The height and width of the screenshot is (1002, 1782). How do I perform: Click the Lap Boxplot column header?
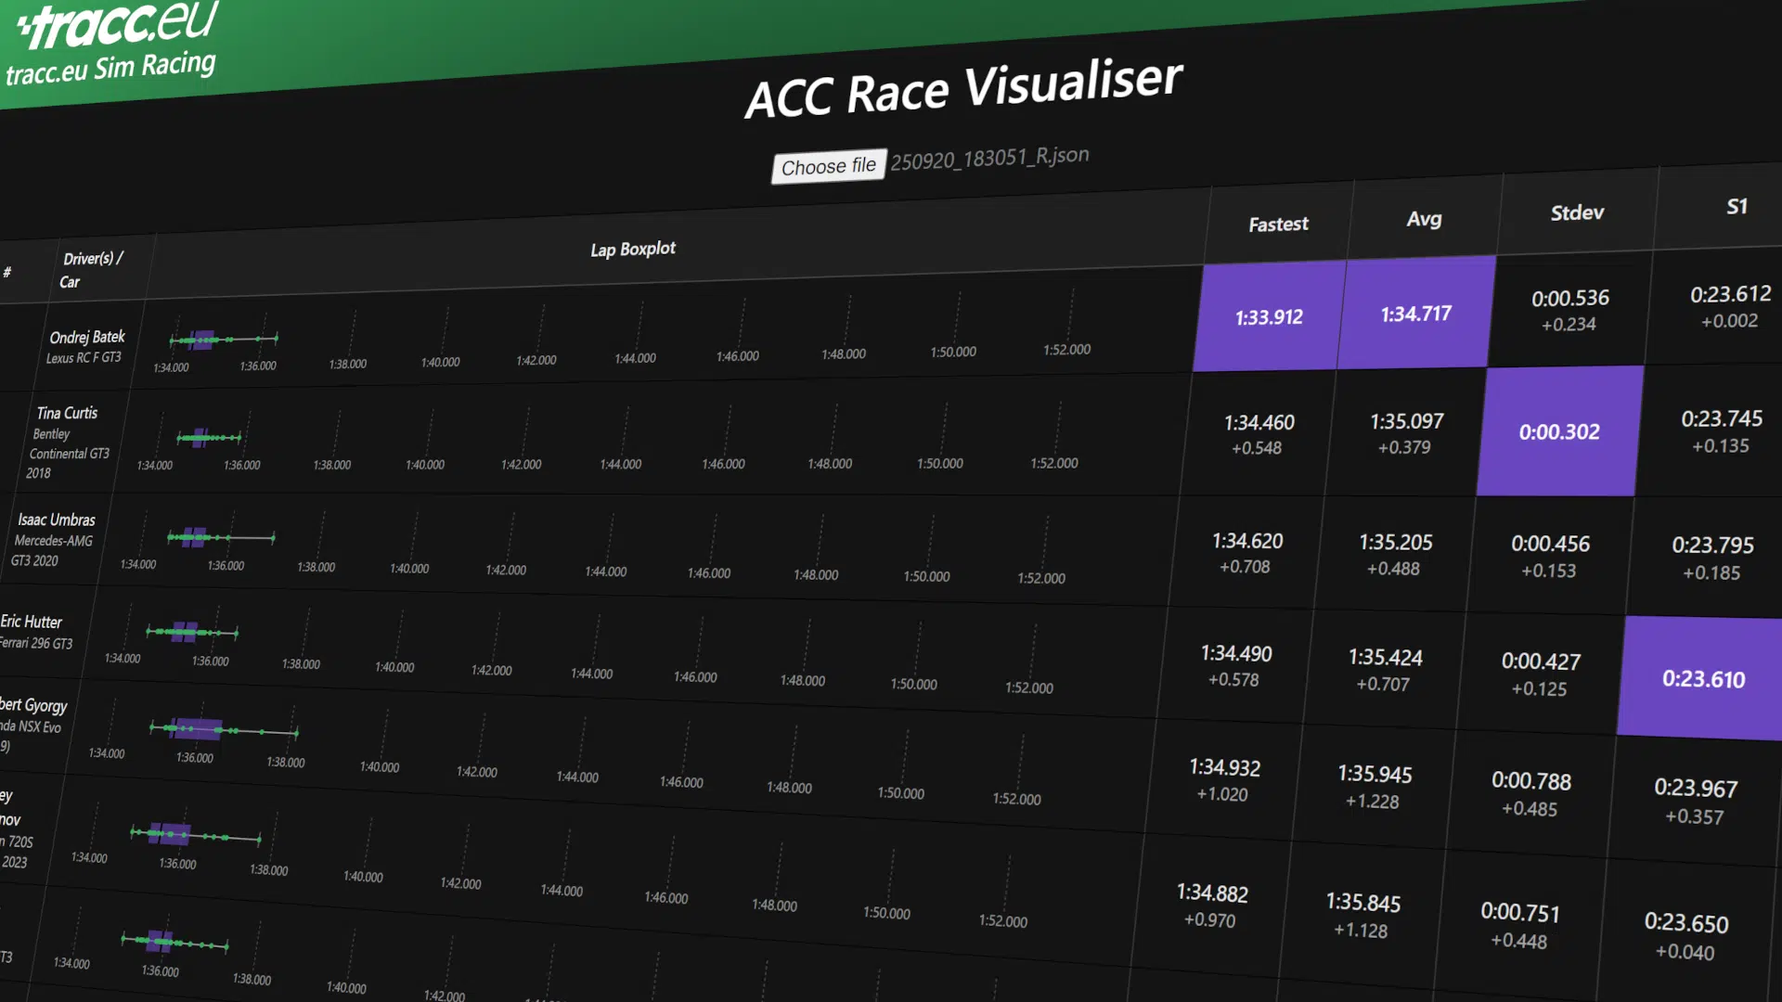click(633, 250)
